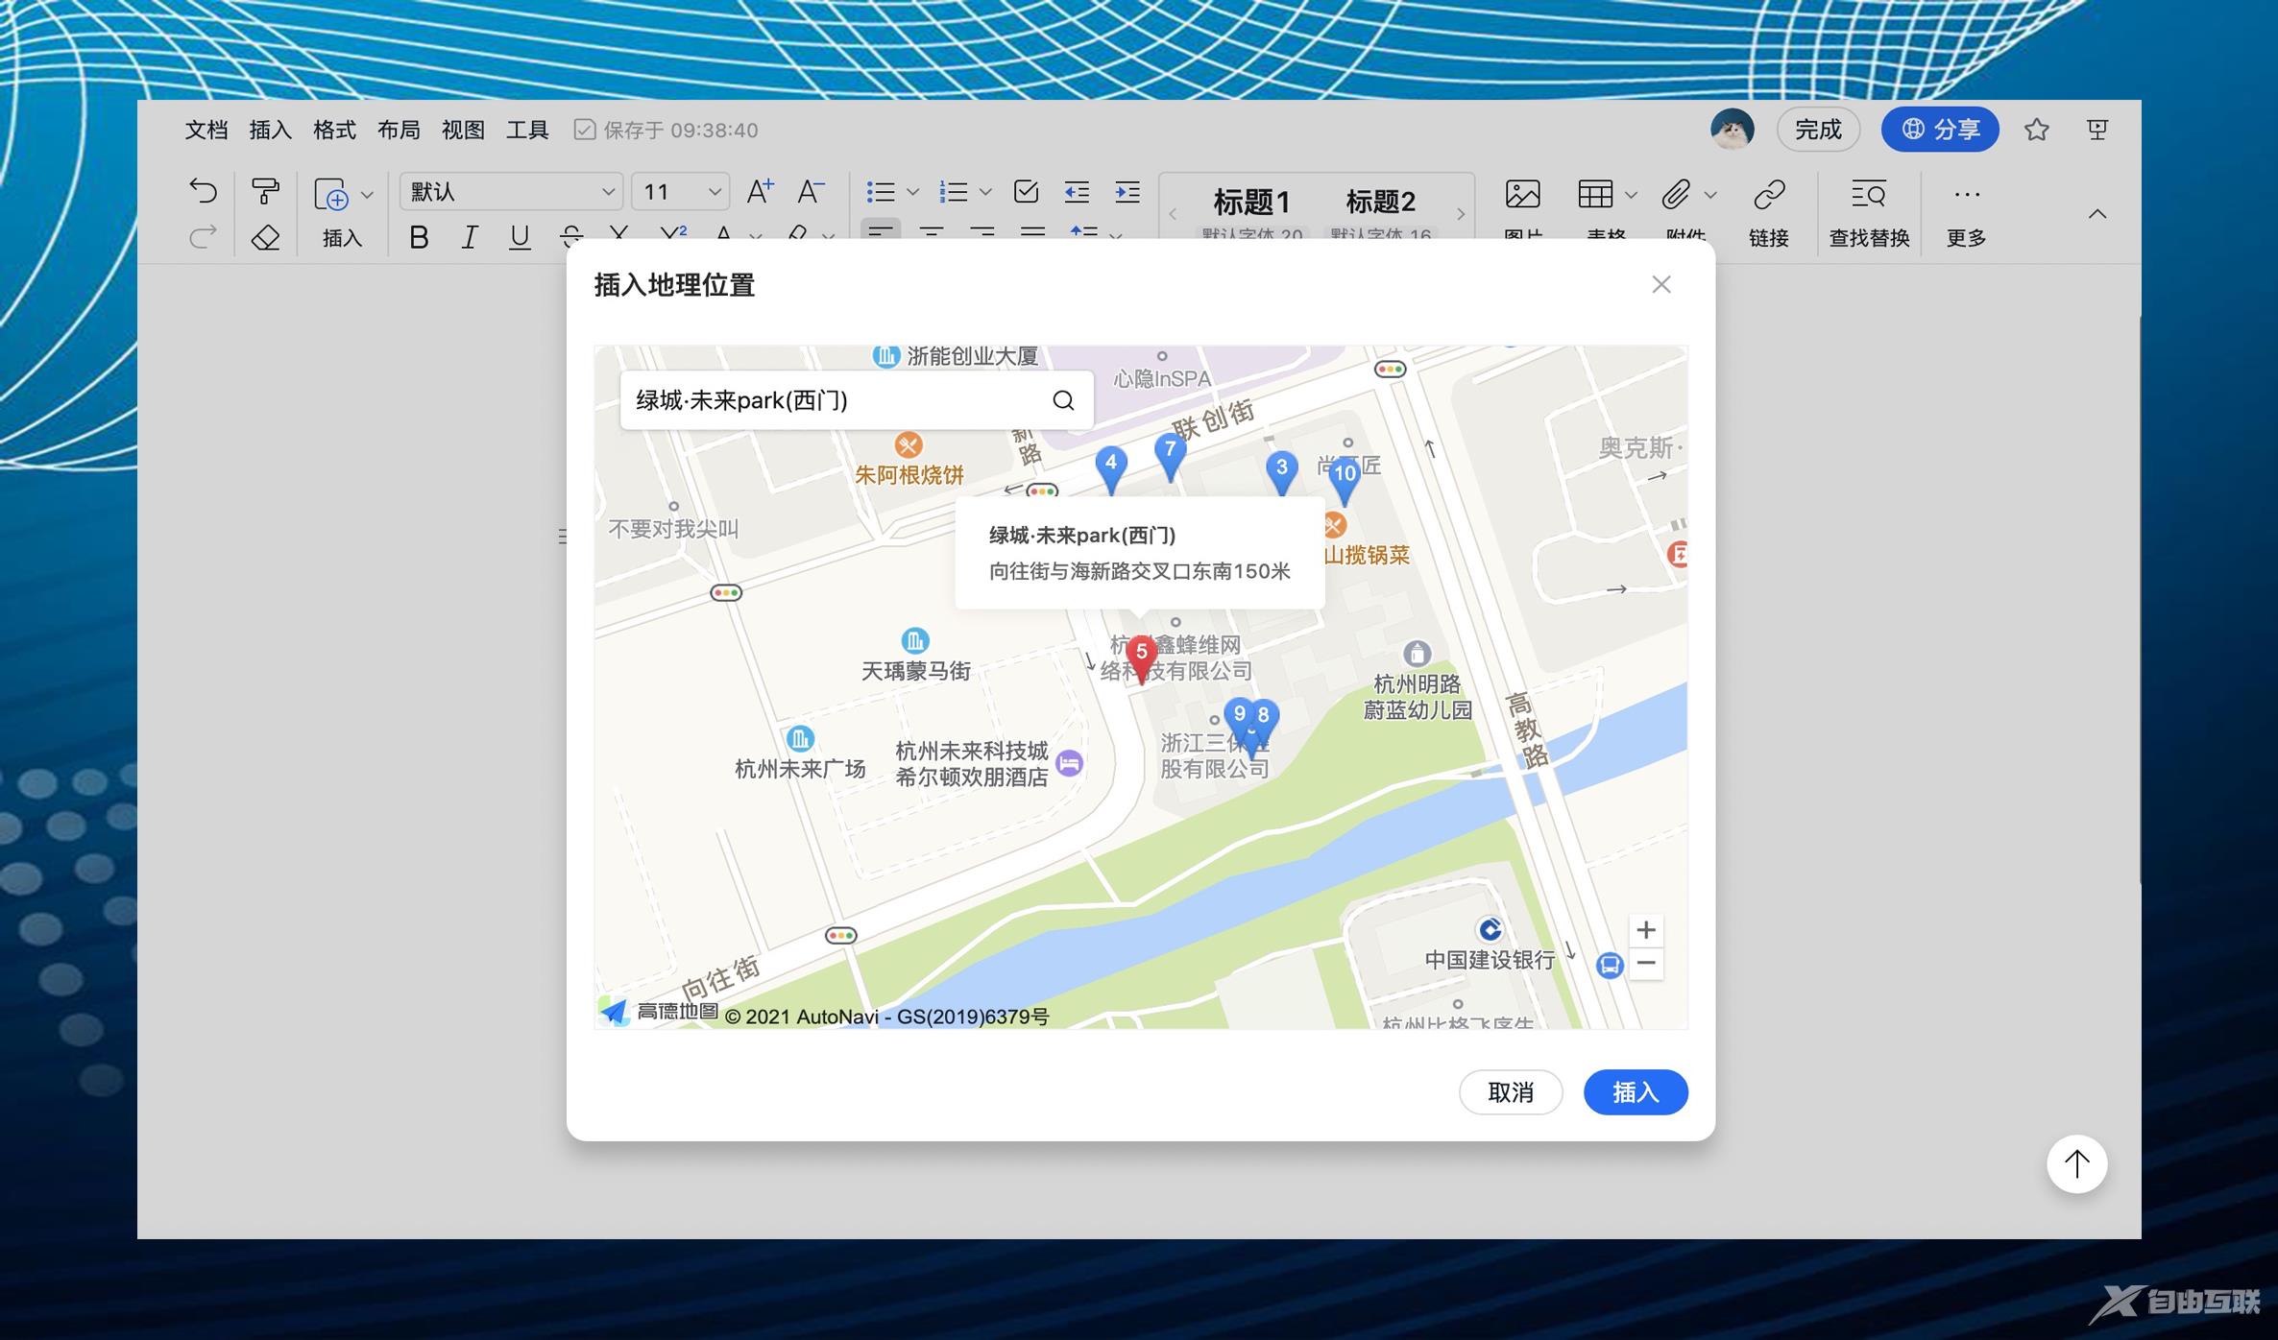Decrease indent of the paragraph
This screenshot has height=1340, width=2278.
pyautogui.click(x=1077, y=192)
